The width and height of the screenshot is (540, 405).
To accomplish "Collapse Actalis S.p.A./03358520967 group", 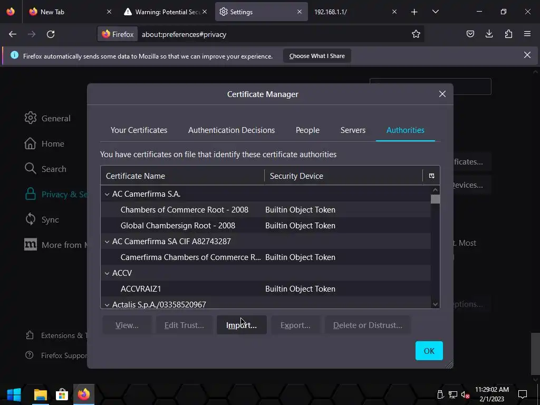I will pyautogui.click(x=107, y=305).
